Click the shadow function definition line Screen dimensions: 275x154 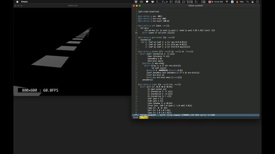coord(165,52)
